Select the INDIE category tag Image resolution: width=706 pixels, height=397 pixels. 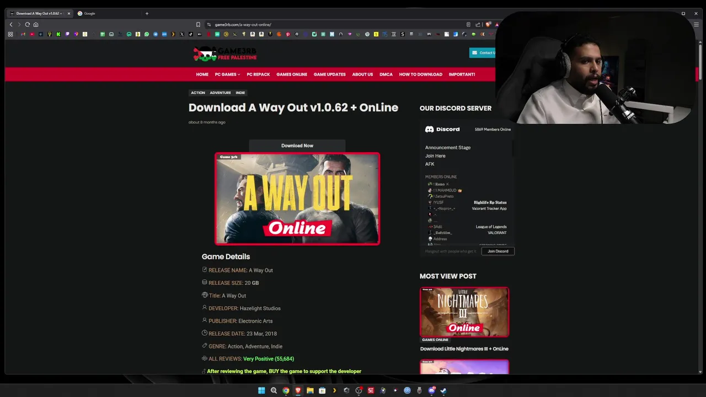240,93
